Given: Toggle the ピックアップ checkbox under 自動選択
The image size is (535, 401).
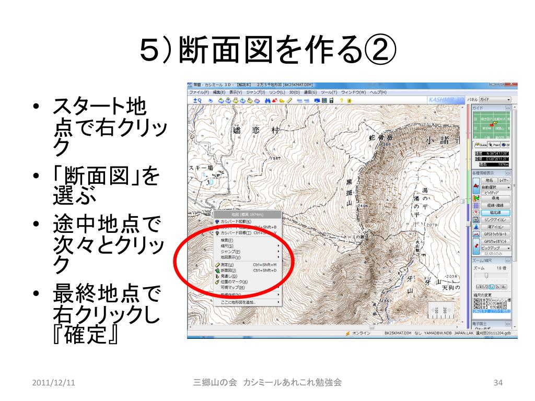Looking at the screenshot, I should (483, 193).
